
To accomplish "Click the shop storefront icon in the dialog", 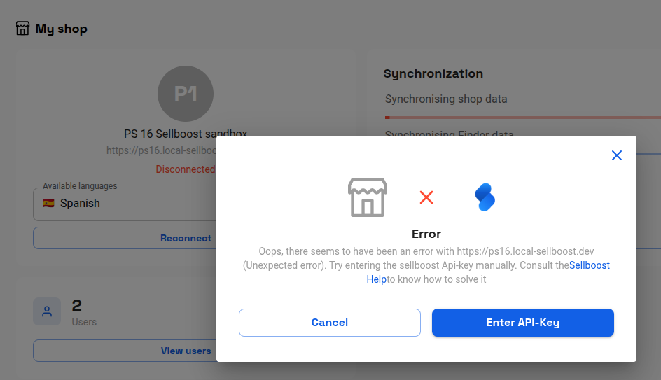I will 367,197.
